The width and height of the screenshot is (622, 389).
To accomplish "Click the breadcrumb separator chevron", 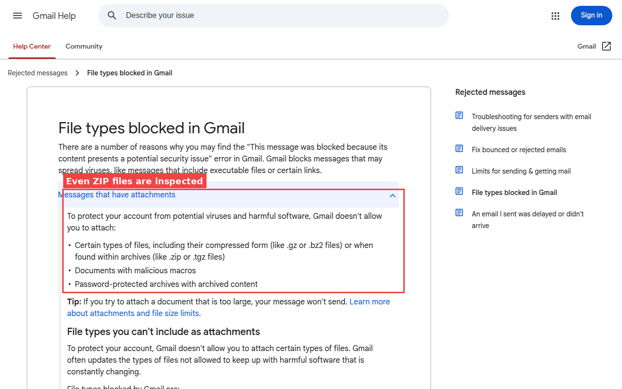I will [77, 72].
